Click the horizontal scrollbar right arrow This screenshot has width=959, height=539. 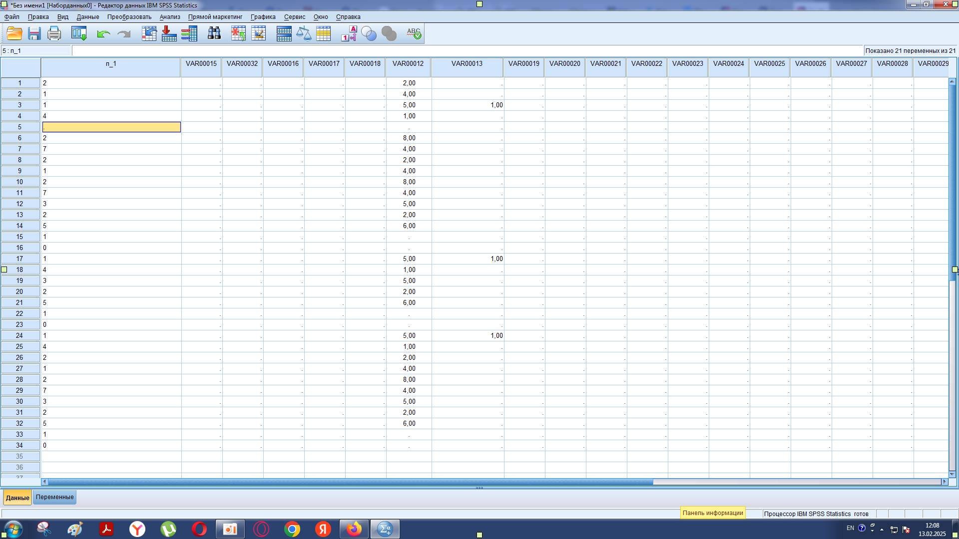[944, 482]
